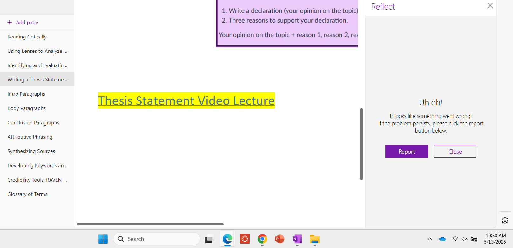Open Google Chrome from the taskbar

(262, 239)
